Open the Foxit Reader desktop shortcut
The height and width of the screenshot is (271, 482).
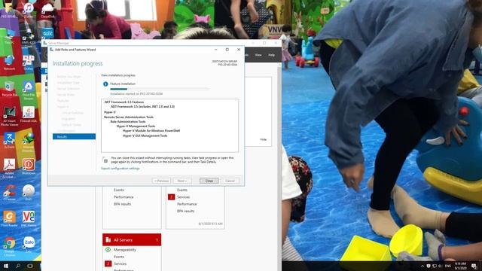(9, 218)
